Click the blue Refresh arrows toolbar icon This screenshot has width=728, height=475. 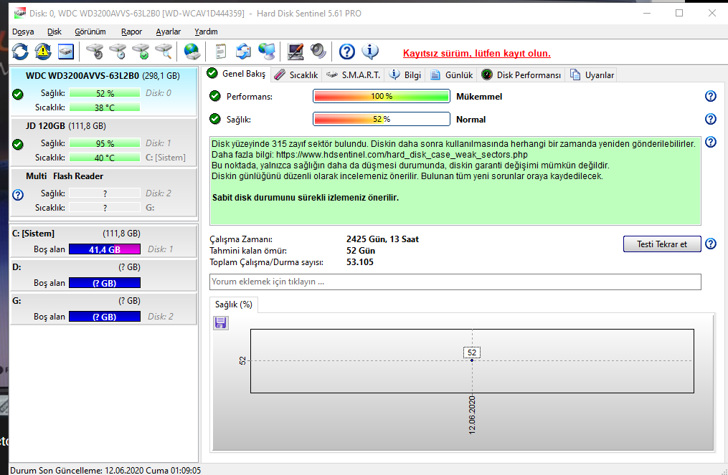coord(20,52)
